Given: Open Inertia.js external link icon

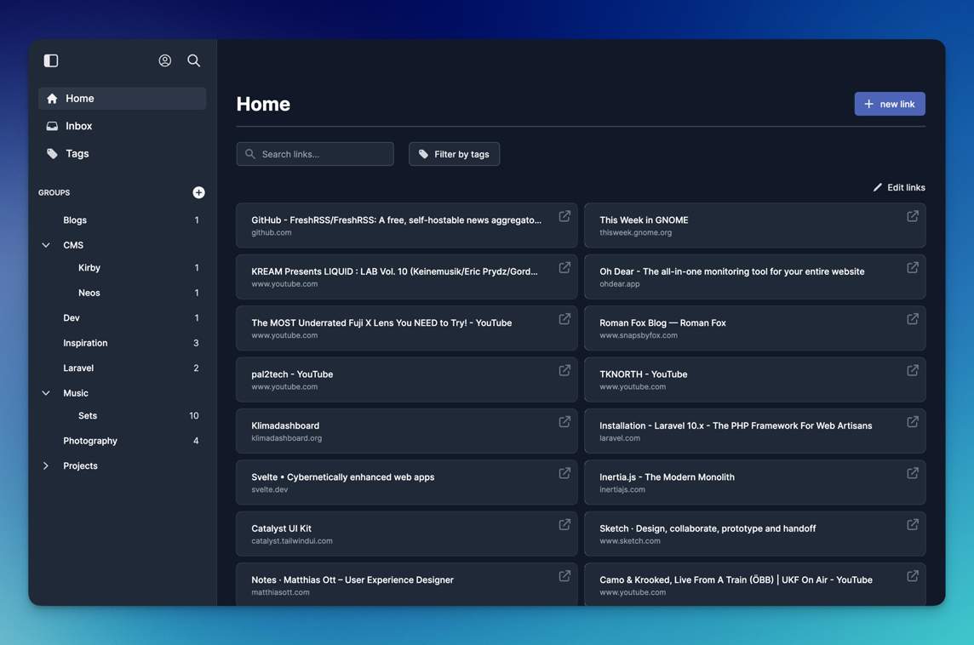Looking at the screenshot, I should point(912,473).
